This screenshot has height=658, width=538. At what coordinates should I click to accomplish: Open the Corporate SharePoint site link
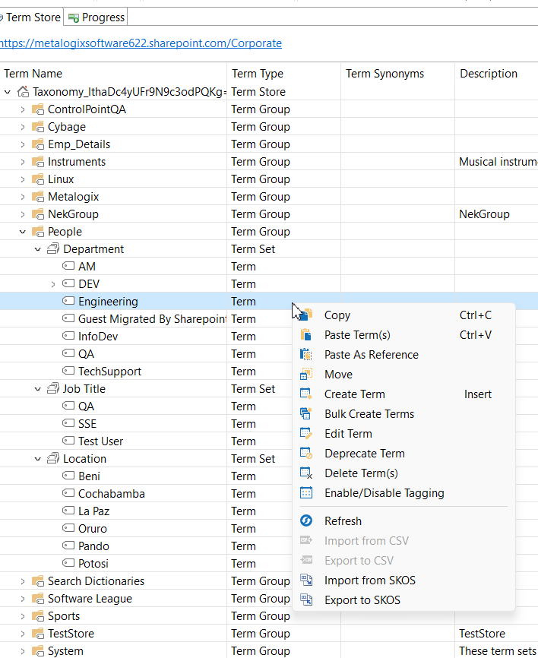(141, 43)
